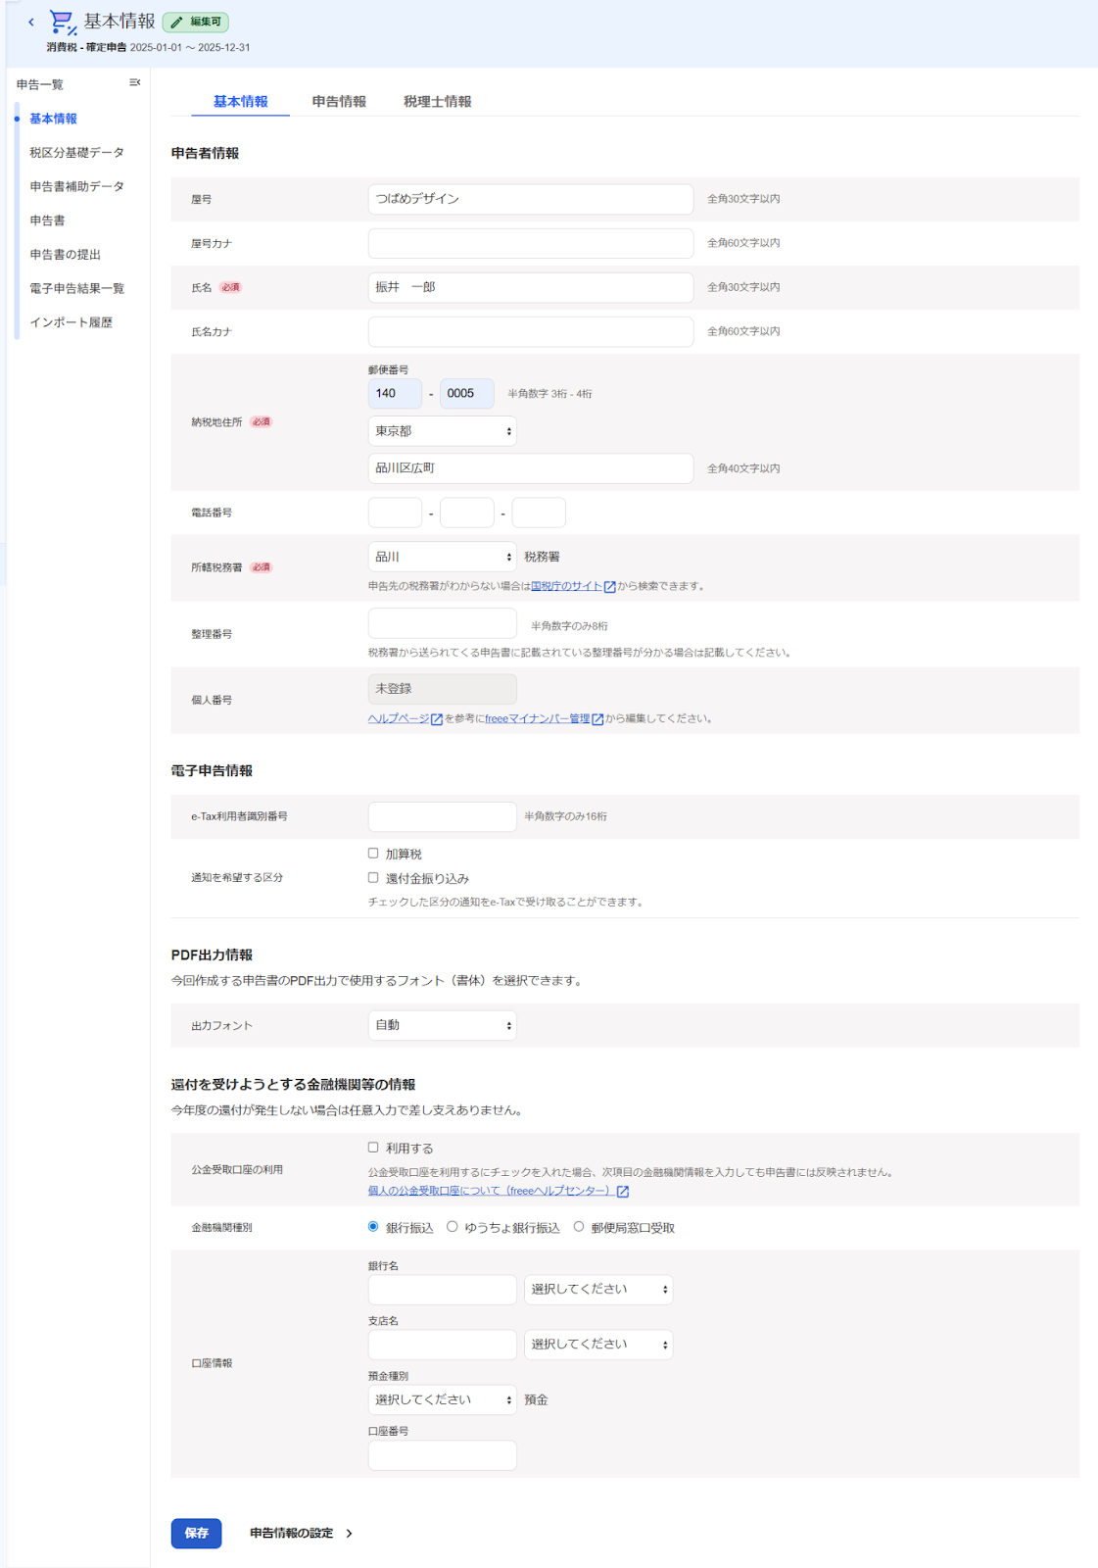The height and width of the screenshot is (1568, 1098).
Task: Click the 銀行名 text input
Action: (x=443, y=1290)
